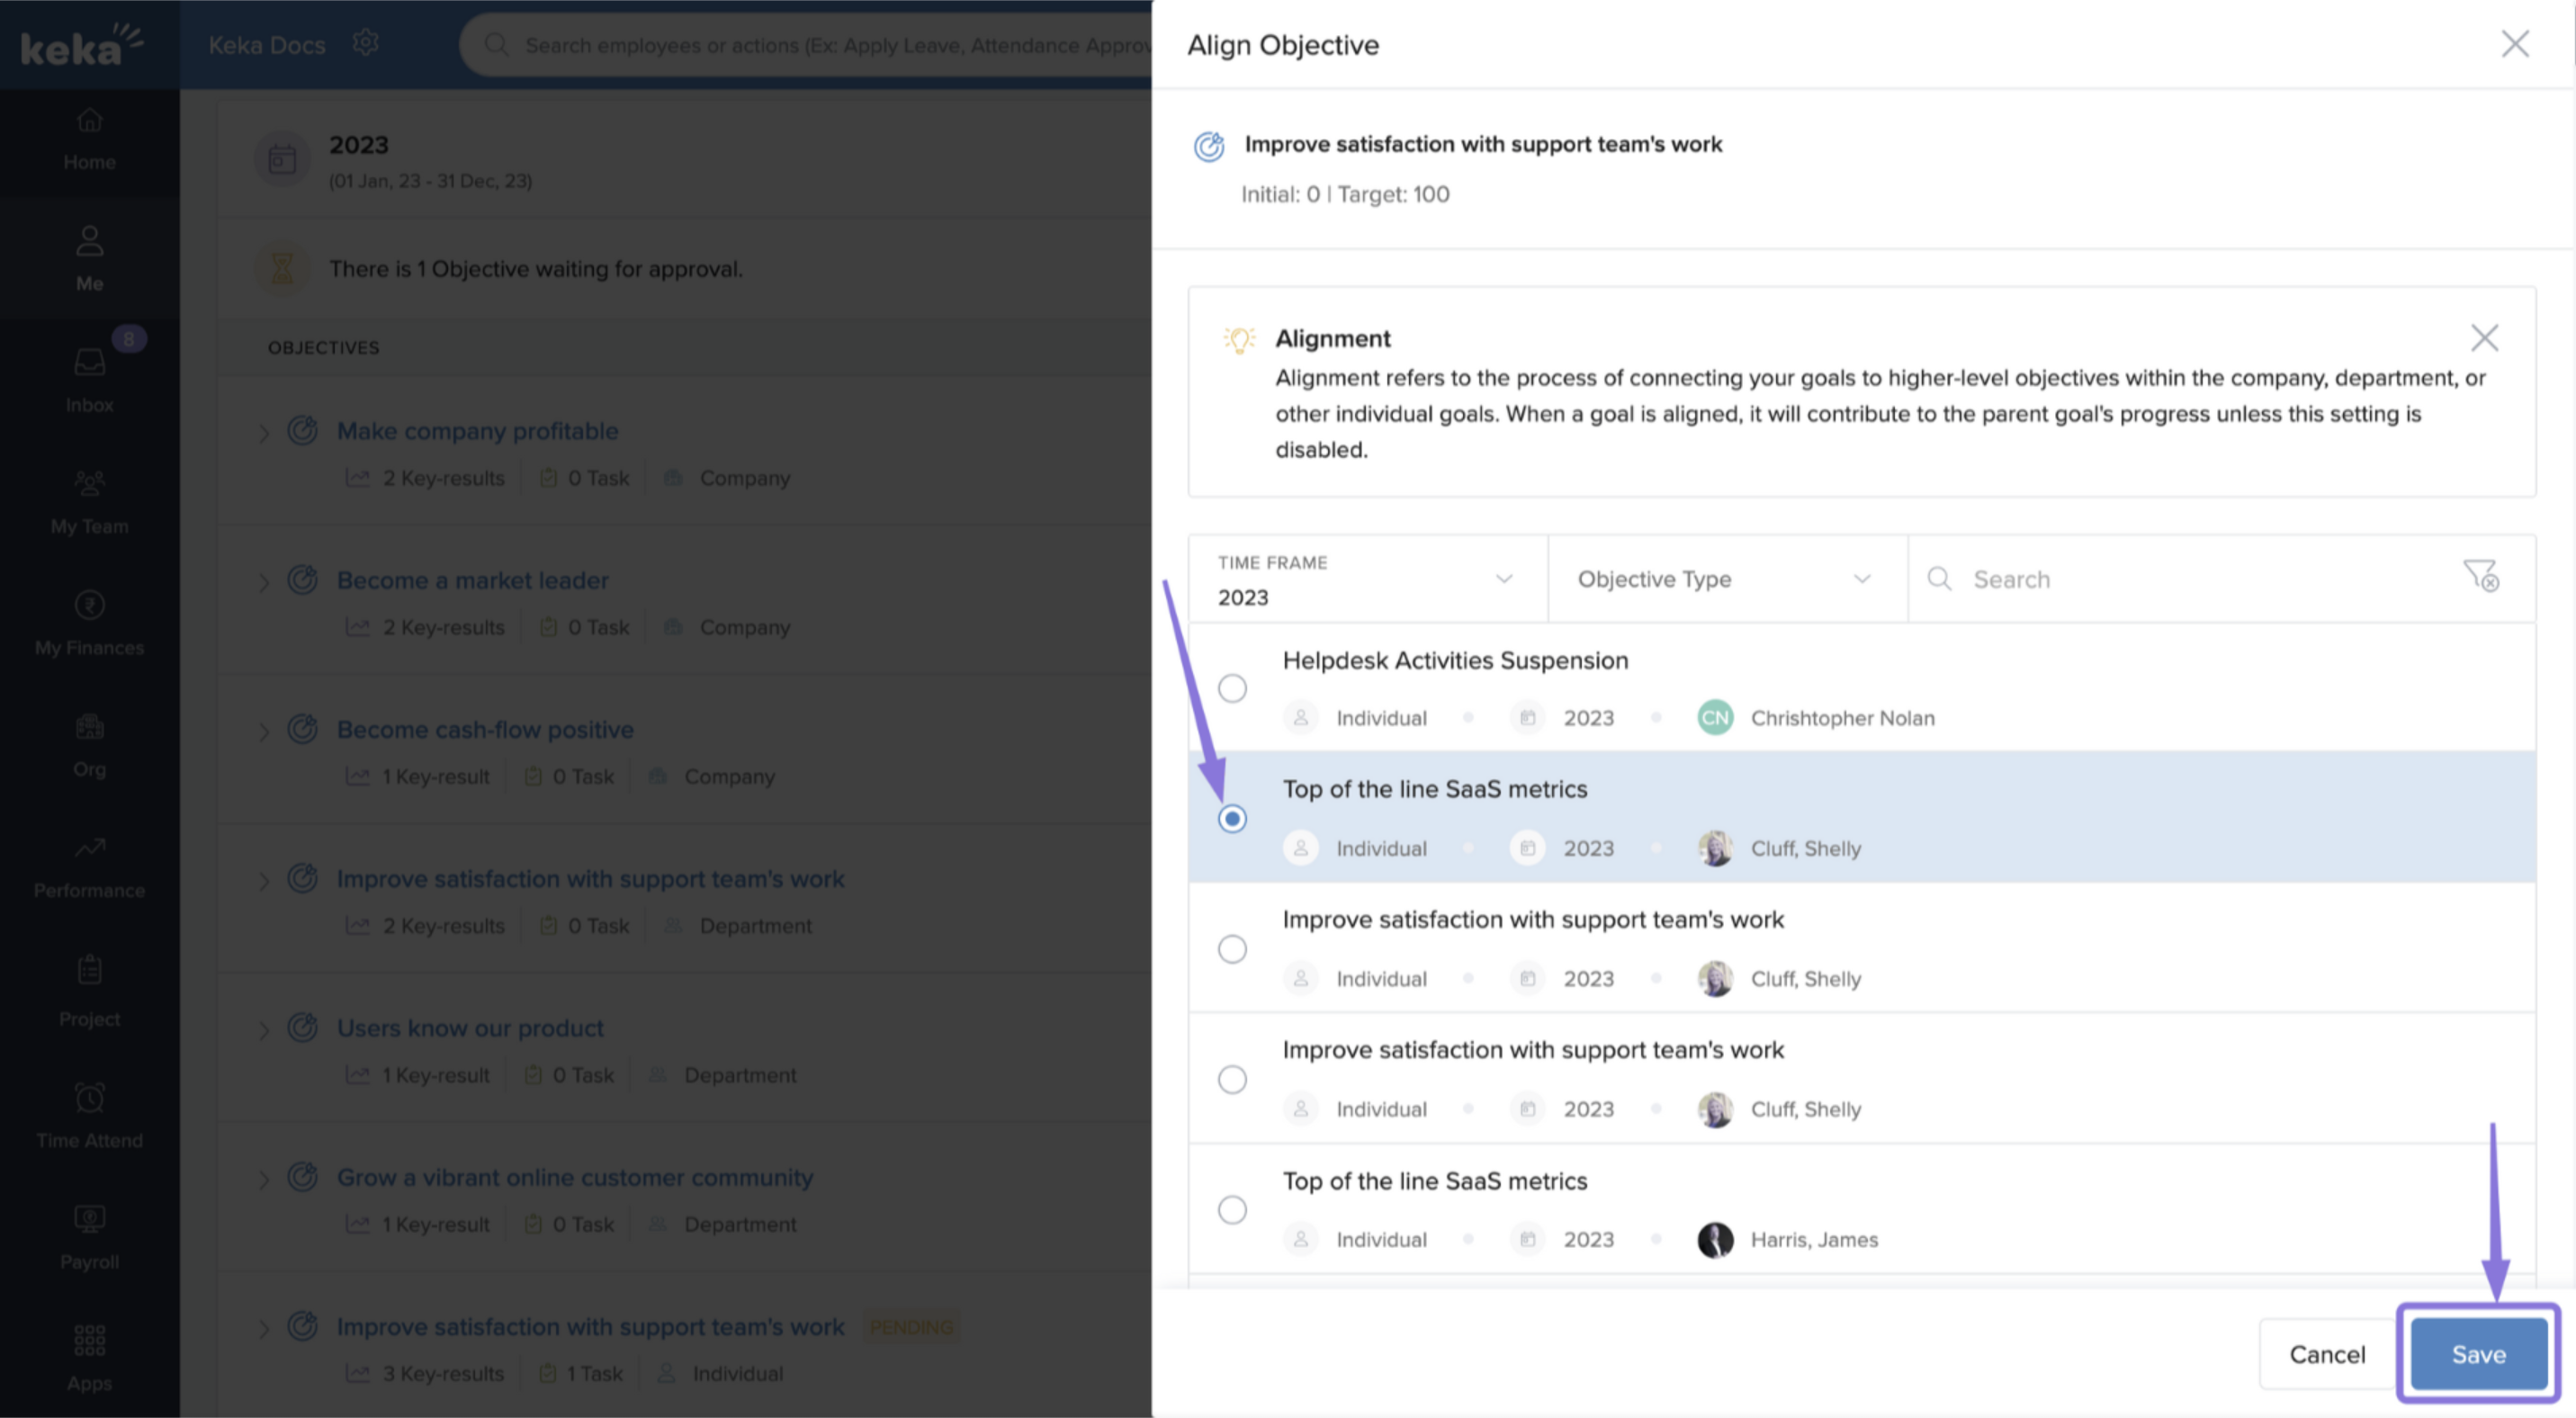Open the Apps grid icon
The image size is (2576, 1418).
point(89,1340)
